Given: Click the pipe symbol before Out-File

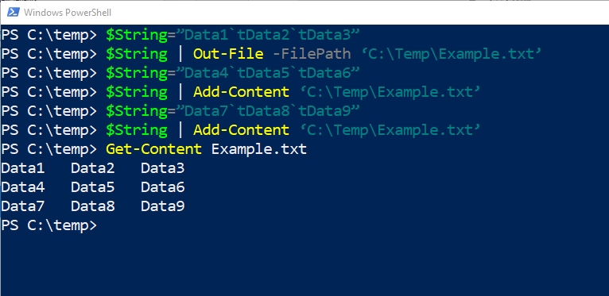Looking at the screenshot, I should pos(180,54).
